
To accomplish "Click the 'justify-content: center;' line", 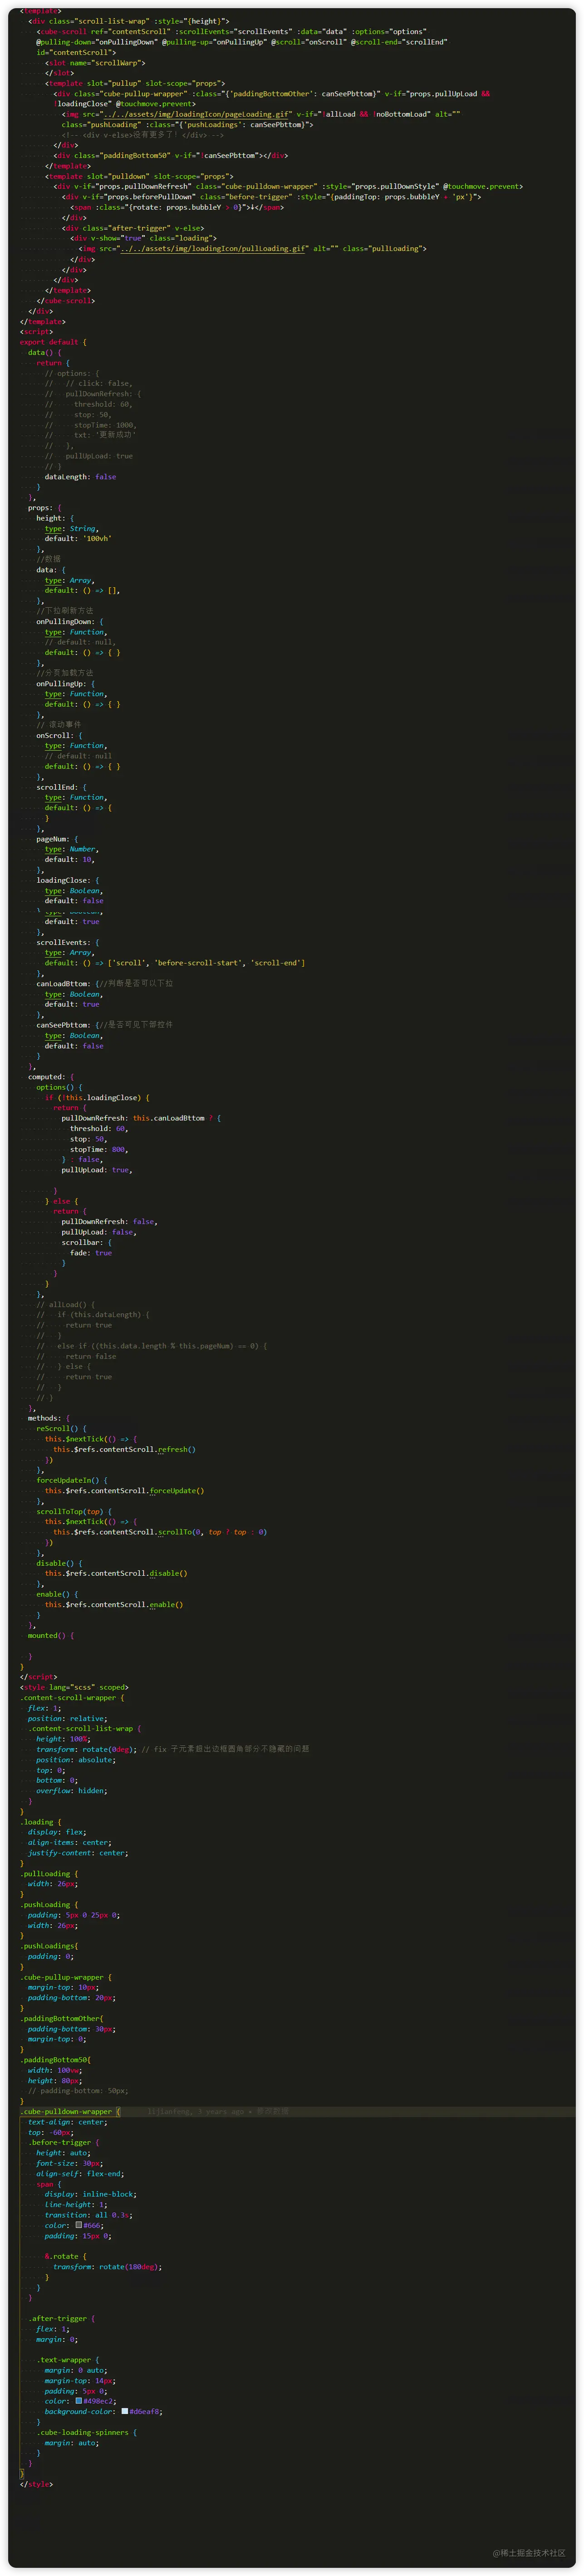I will click(78, 1852).
